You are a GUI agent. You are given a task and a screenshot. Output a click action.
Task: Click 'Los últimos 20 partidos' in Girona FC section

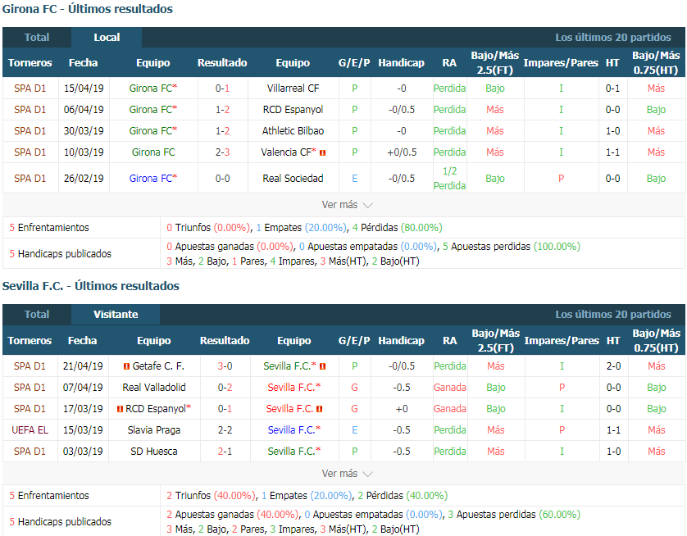click(x=613, y=38)
